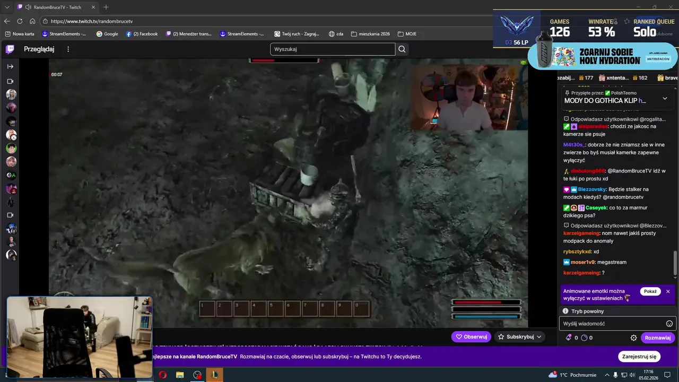Reload the page with refresh icon
Viewport: 679px width, 382px height.
click(x=20, y=21)
